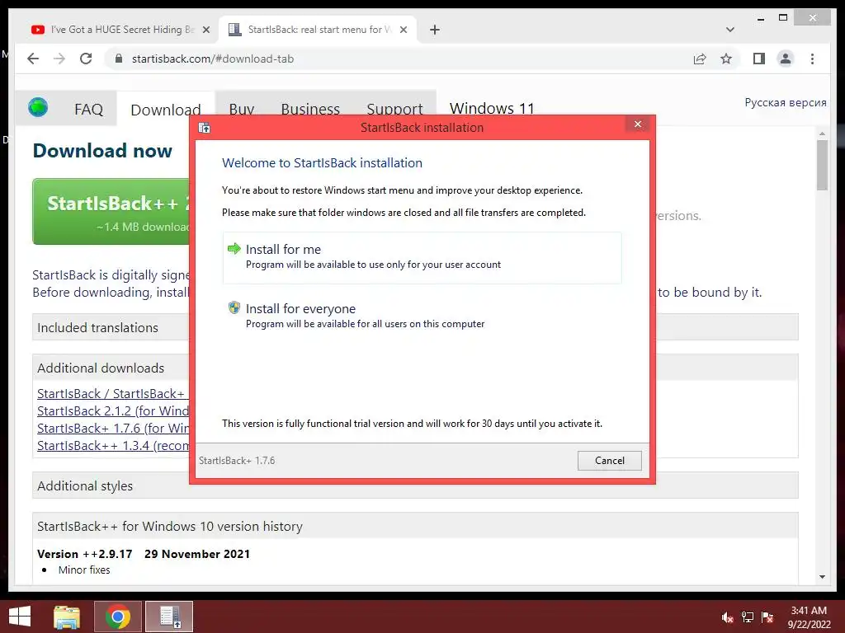Click 'Minor fixes' list item
This screenshot has height=633, width=845.
(84, 570)
